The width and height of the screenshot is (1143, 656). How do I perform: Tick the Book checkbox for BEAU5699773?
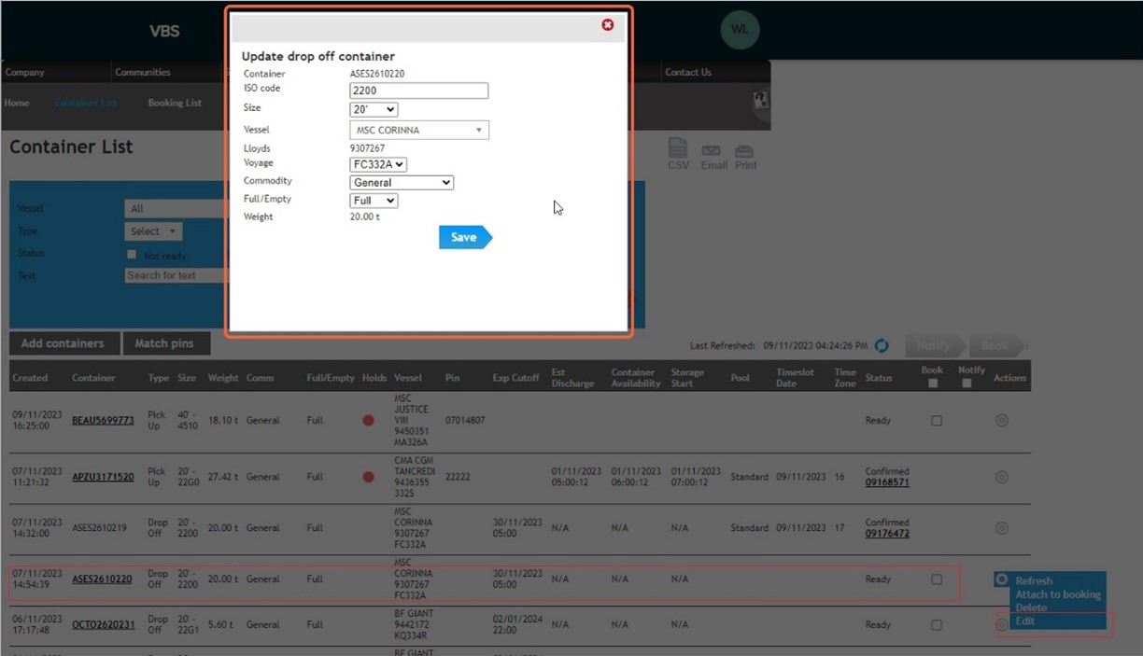point(937,421)
